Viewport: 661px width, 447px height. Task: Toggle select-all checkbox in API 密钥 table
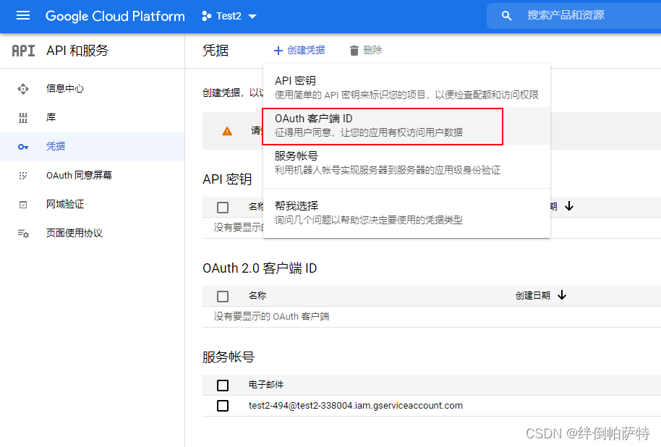pyautogui.click(x=223, y=208)
